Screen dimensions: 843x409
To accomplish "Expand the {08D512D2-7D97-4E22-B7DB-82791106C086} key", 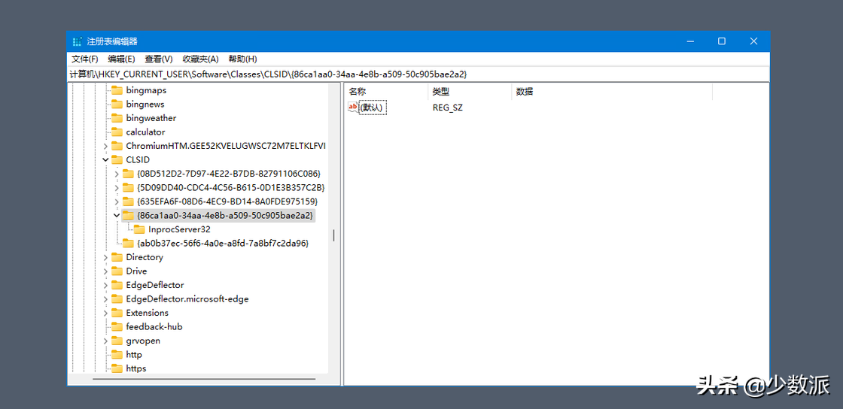I will coord(117,174).
